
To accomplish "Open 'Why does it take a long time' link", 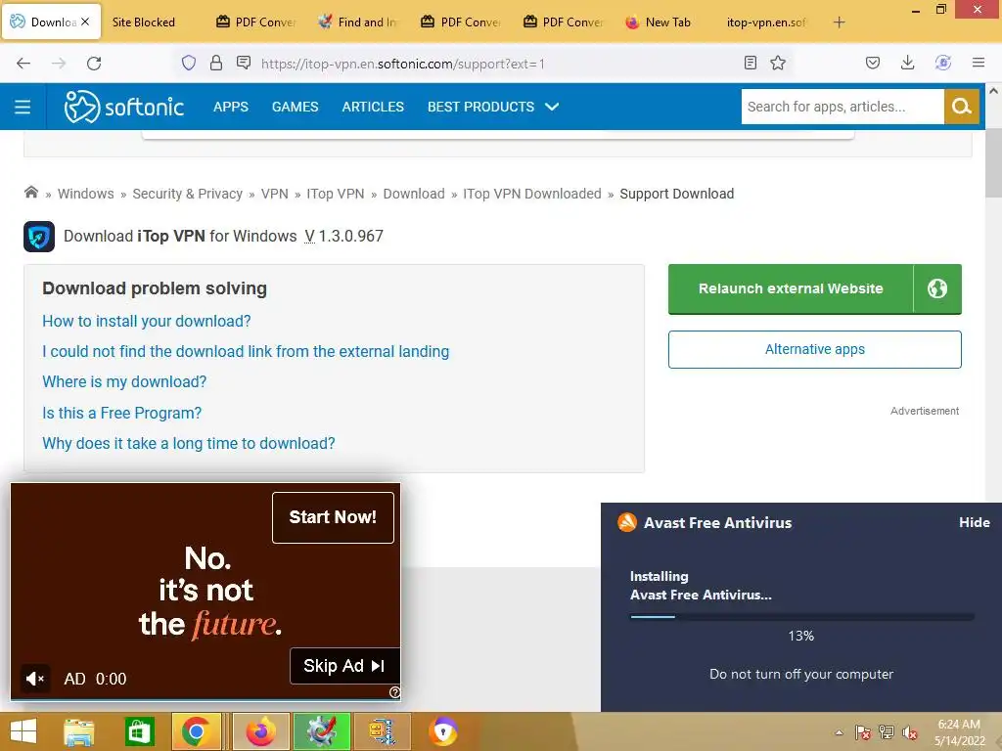I will click(189, 443).
